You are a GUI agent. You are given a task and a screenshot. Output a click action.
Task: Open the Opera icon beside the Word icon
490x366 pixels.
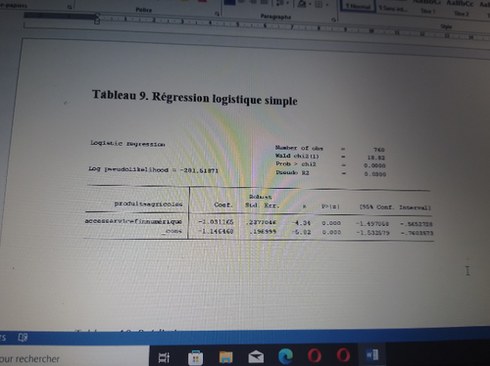343,355
